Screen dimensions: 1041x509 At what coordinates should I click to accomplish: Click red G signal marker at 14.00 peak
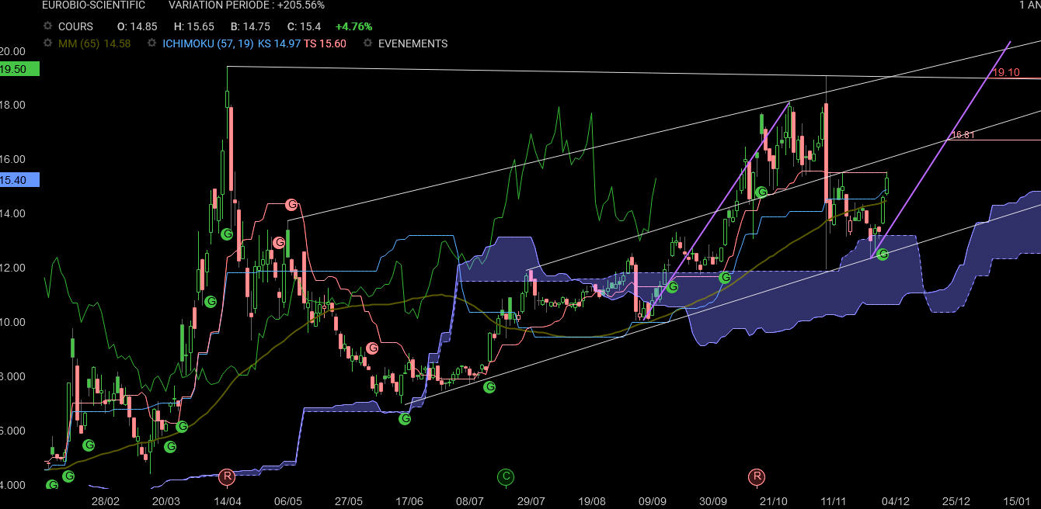(x=291, y=205)
